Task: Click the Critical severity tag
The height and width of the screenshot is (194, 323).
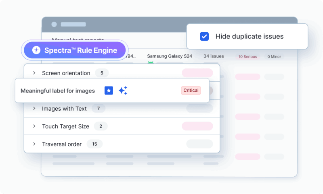Action: 191,90
